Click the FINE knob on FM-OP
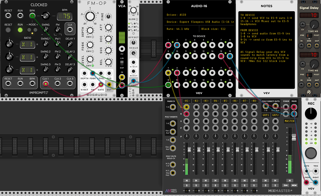This screenshot has height=196, width=321. (x=108, y=16)
